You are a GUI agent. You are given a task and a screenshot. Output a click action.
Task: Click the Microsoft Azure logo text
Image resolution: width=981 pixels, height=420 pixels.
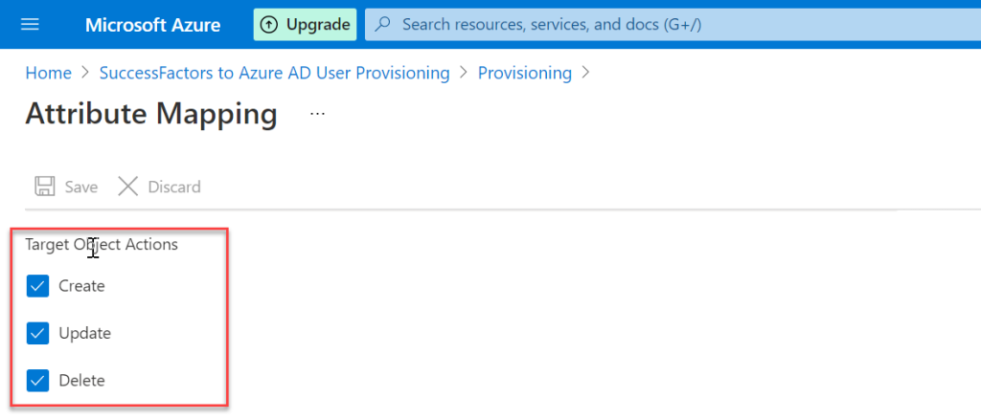point(152,25)
